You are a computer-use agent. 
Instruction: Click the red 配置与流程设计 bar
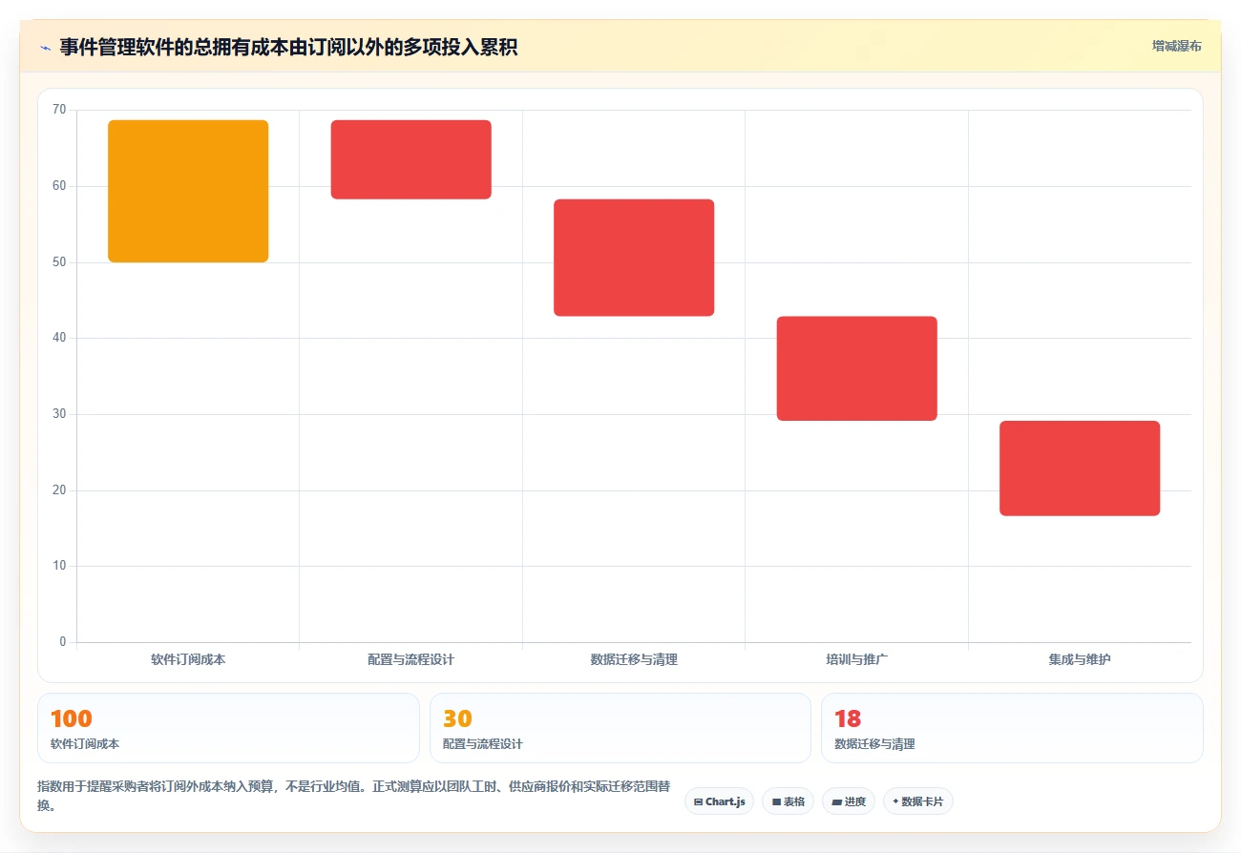coord(411,159)
